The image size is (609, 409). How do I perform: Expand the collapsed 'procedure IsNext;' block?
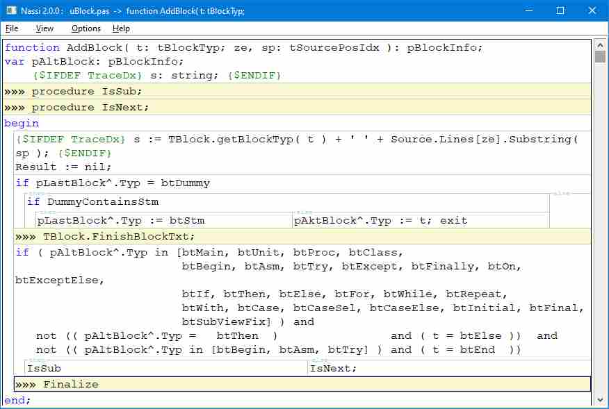[297, 107]
